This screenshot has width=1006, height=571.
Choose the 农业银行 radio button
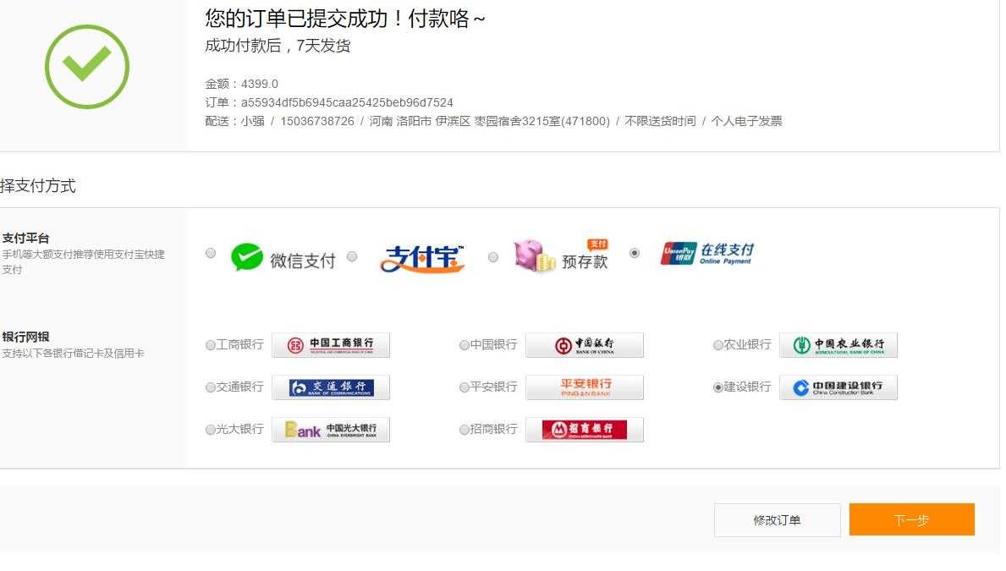pyautogui.click(x=718, y=345)
